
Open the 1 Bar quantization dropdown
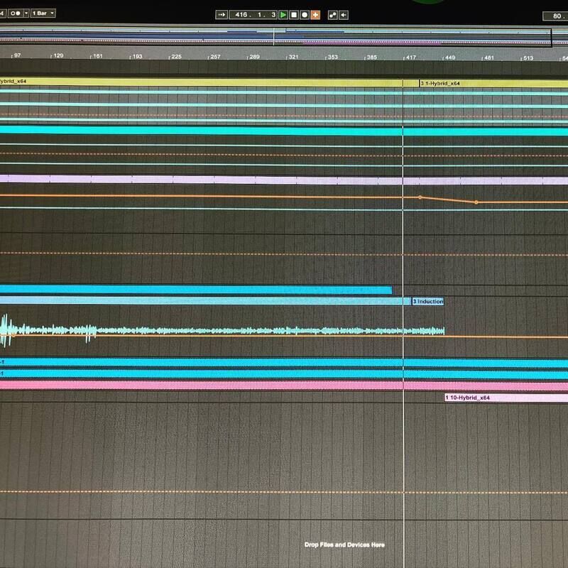click(x=44, y=13)
